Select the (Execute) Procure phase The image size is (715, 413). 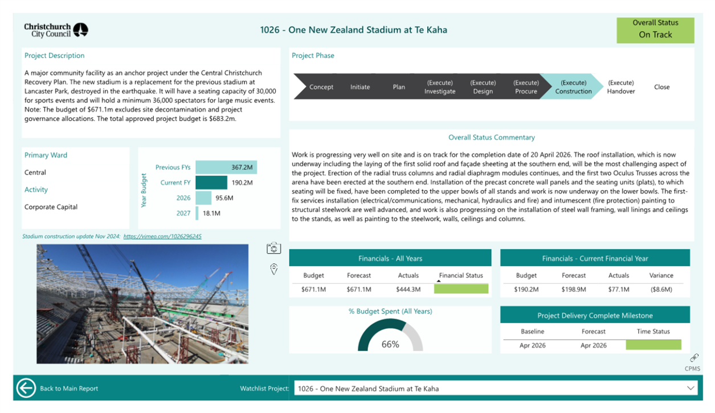click(526, 87)
